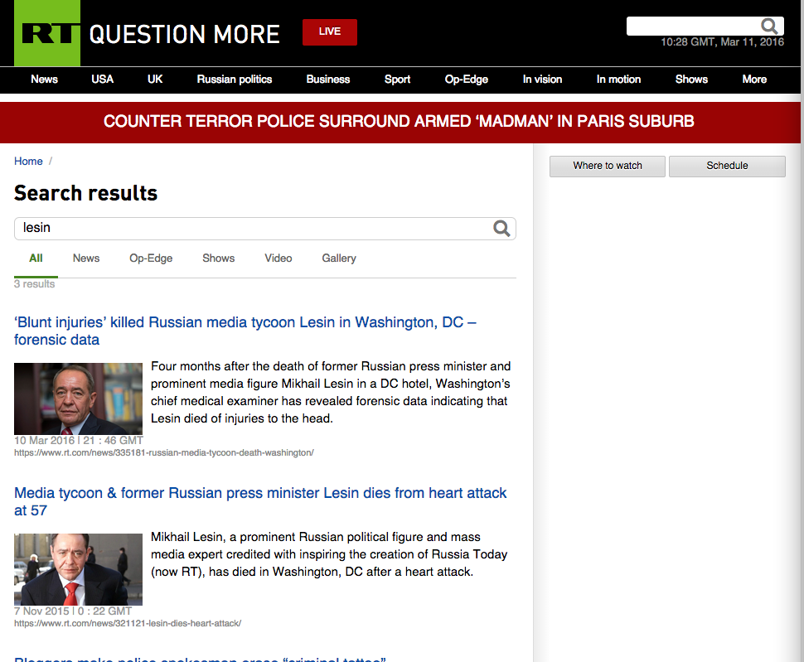Open the Russian politics menu item
The height and width of the screenshot is (662, 804).
pyautogui.click(x=235, y=80)
